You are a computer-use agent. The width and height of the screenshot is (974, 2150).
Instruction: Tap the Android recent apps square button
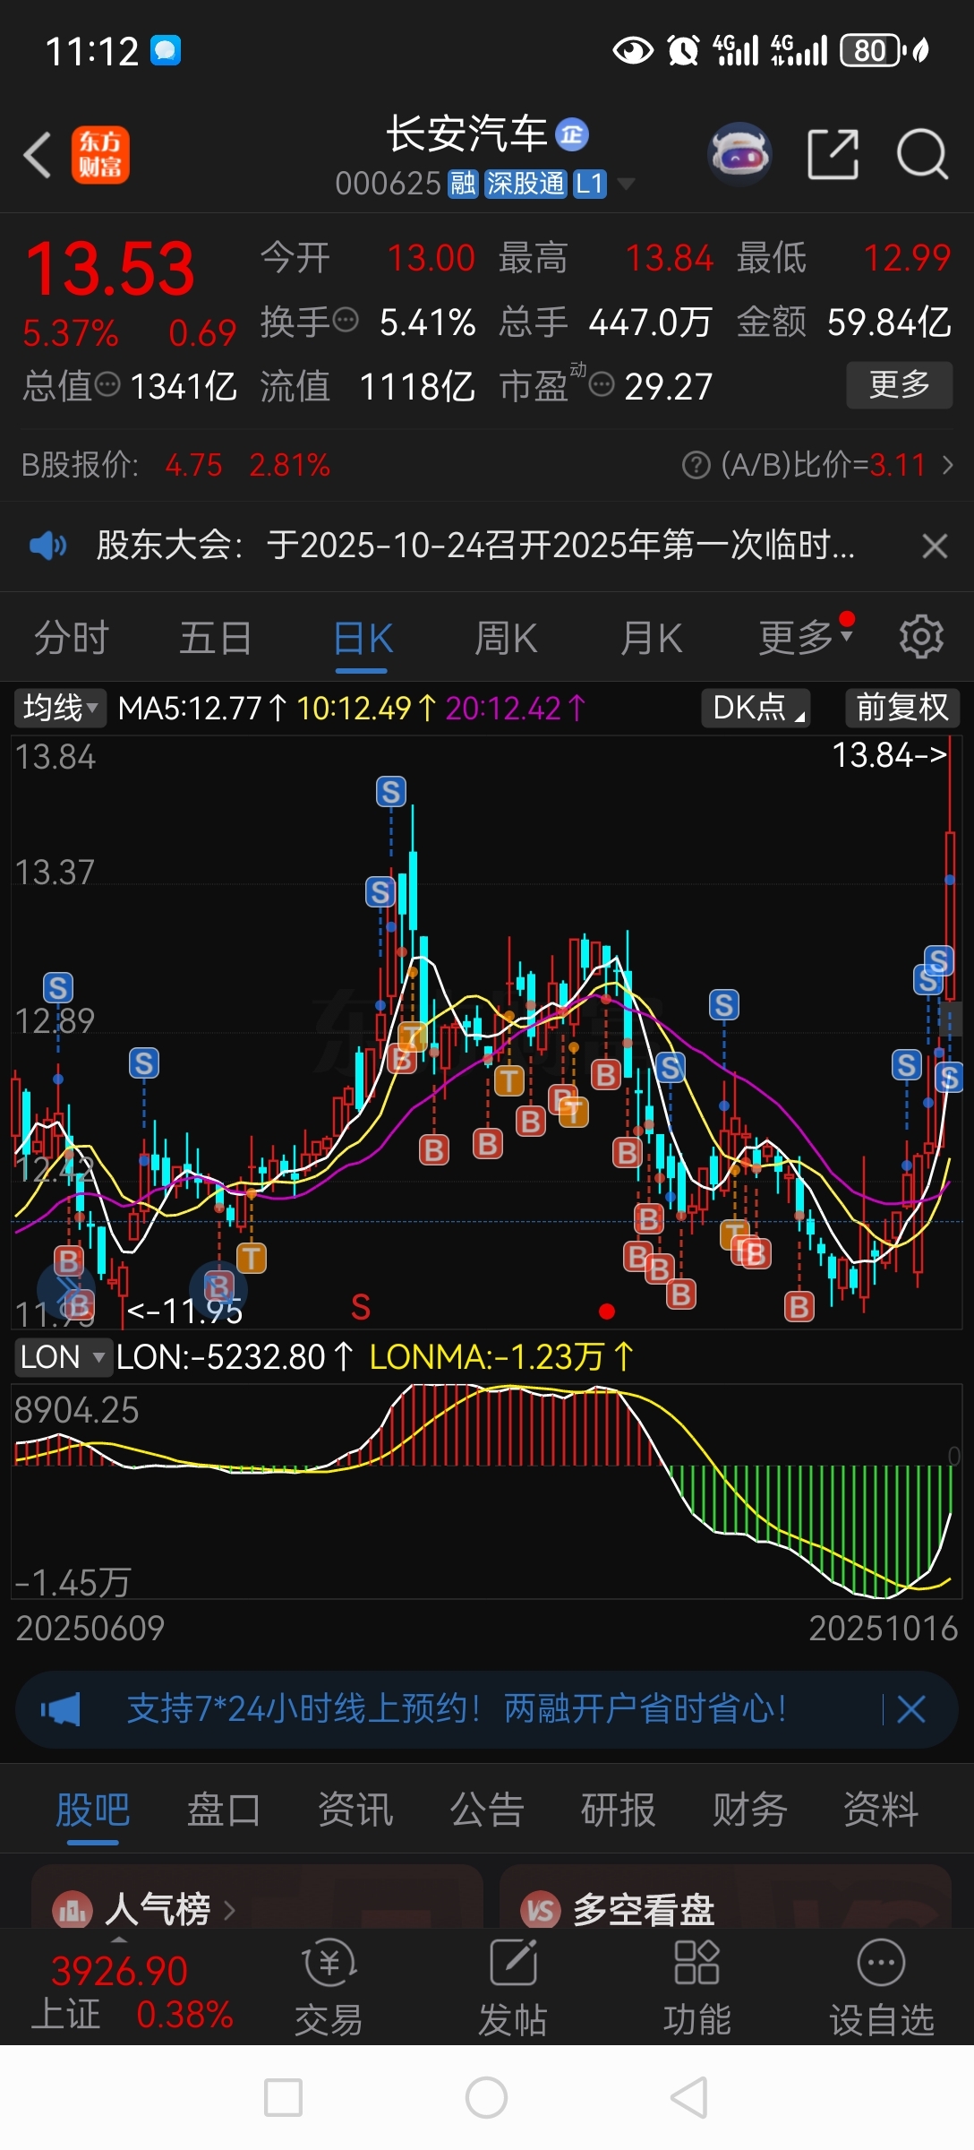tap(283, 2097)
